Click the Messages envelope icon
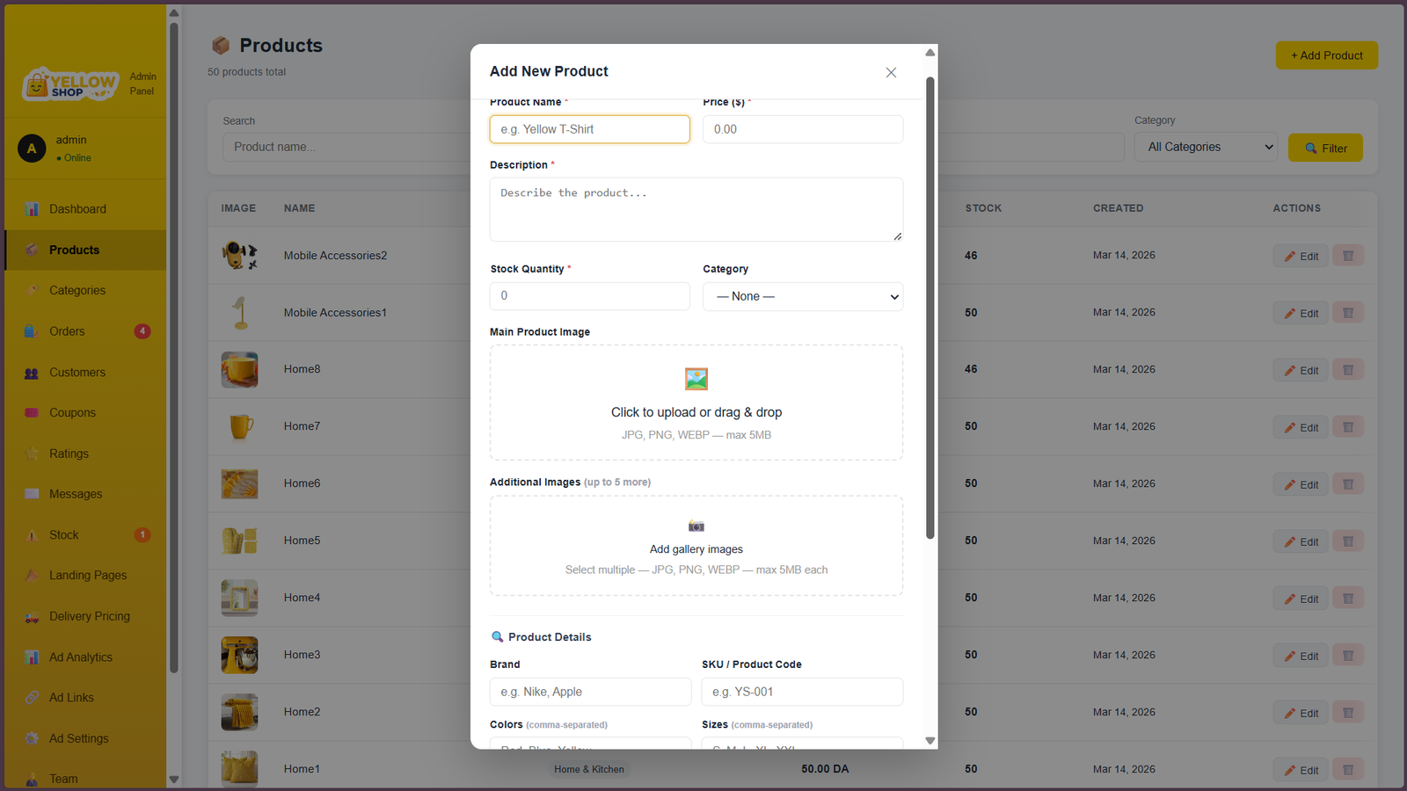The height and width of the screenshot is (791, 1407). (x=32, y=494)
